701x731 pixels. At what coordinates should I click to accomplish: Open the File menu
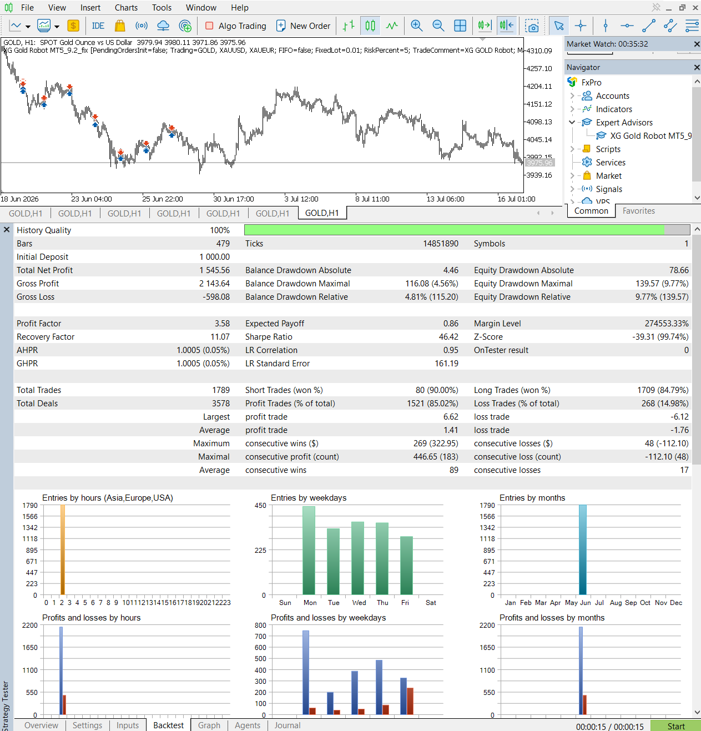point(27,7)
